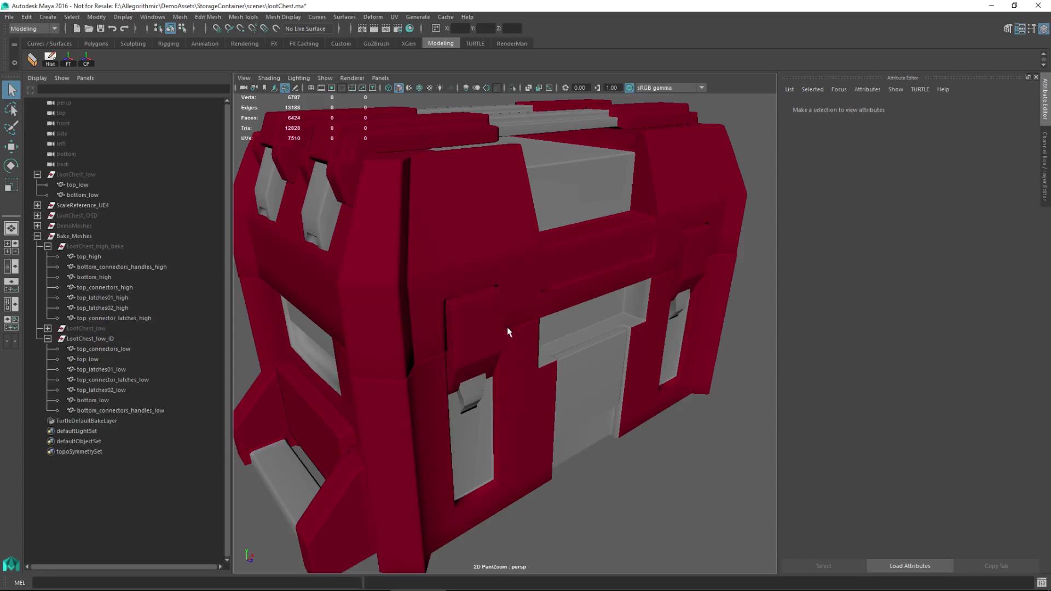The width and height of the screenshot is (1051, 591).
Task: Click the FT shelf icon
Action: (x=68, y=59)
